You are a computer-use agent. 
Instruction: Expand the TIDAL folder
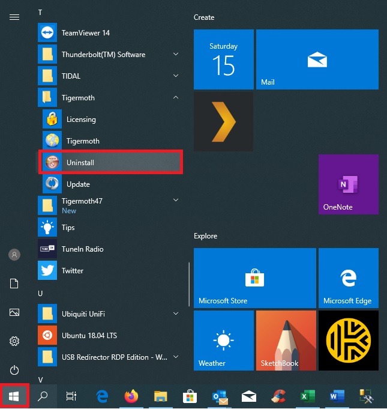click(109, 76)
